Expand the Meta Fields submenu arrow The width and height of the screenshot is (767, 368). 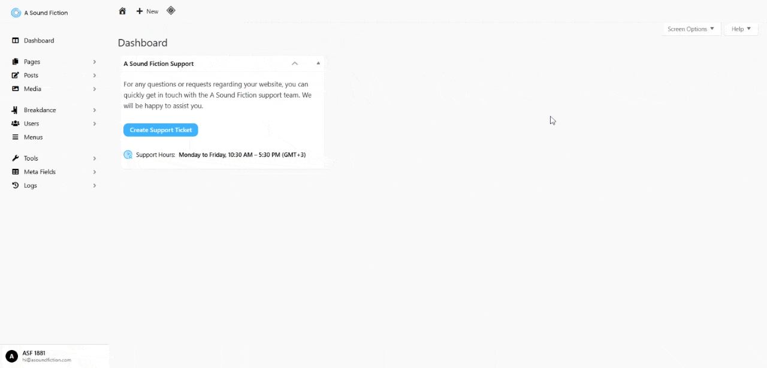click(x=95, y=172)
